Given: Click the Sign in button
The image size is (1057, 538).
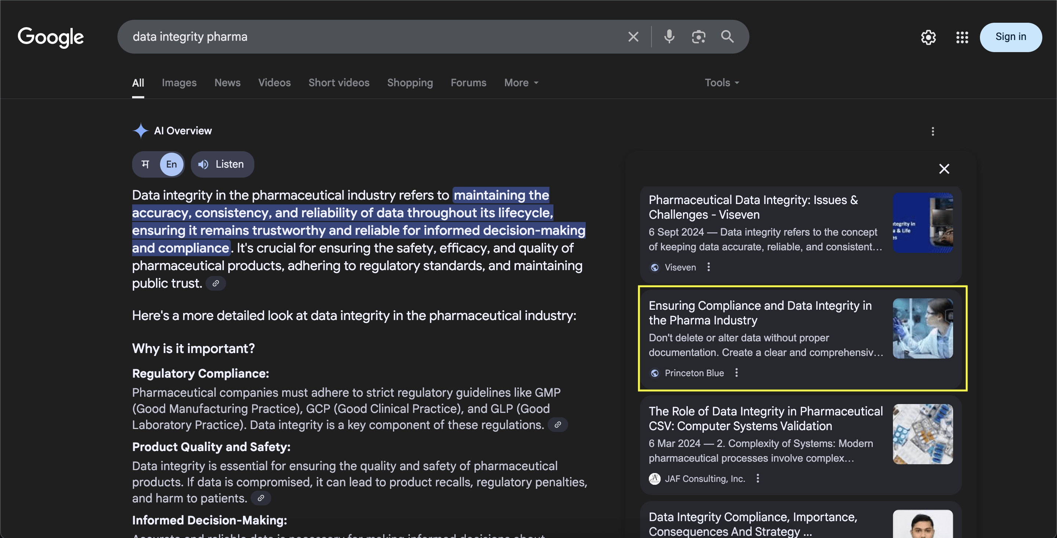Looking at the screenshot, I should [1010, 37].
